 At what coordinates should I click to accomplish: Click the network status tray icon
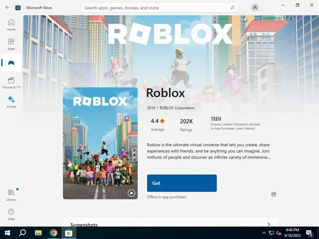pyautogui.click(x=271, y=233)
